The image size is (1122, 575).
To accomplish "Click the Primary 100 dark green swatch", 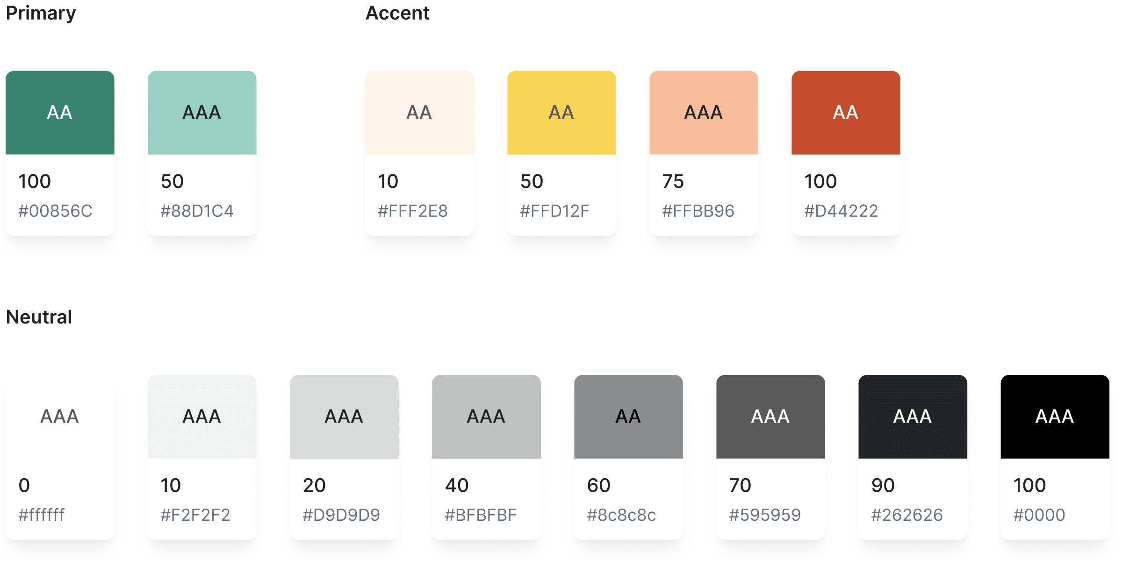I will (60, 113).
